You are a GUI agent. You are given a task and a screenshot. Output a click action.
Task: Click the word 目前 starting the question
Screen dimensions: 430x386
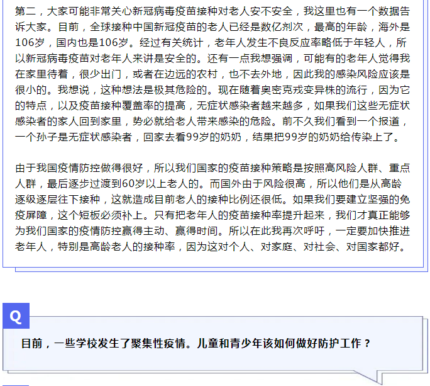(32, 343)
